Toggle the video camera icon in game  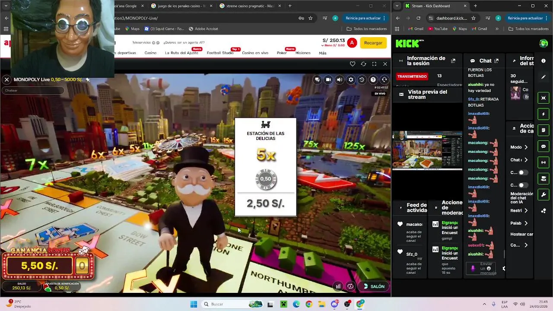[328, 79]
